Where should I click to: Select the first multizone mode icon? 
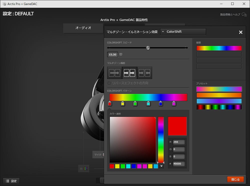(115, 73)
